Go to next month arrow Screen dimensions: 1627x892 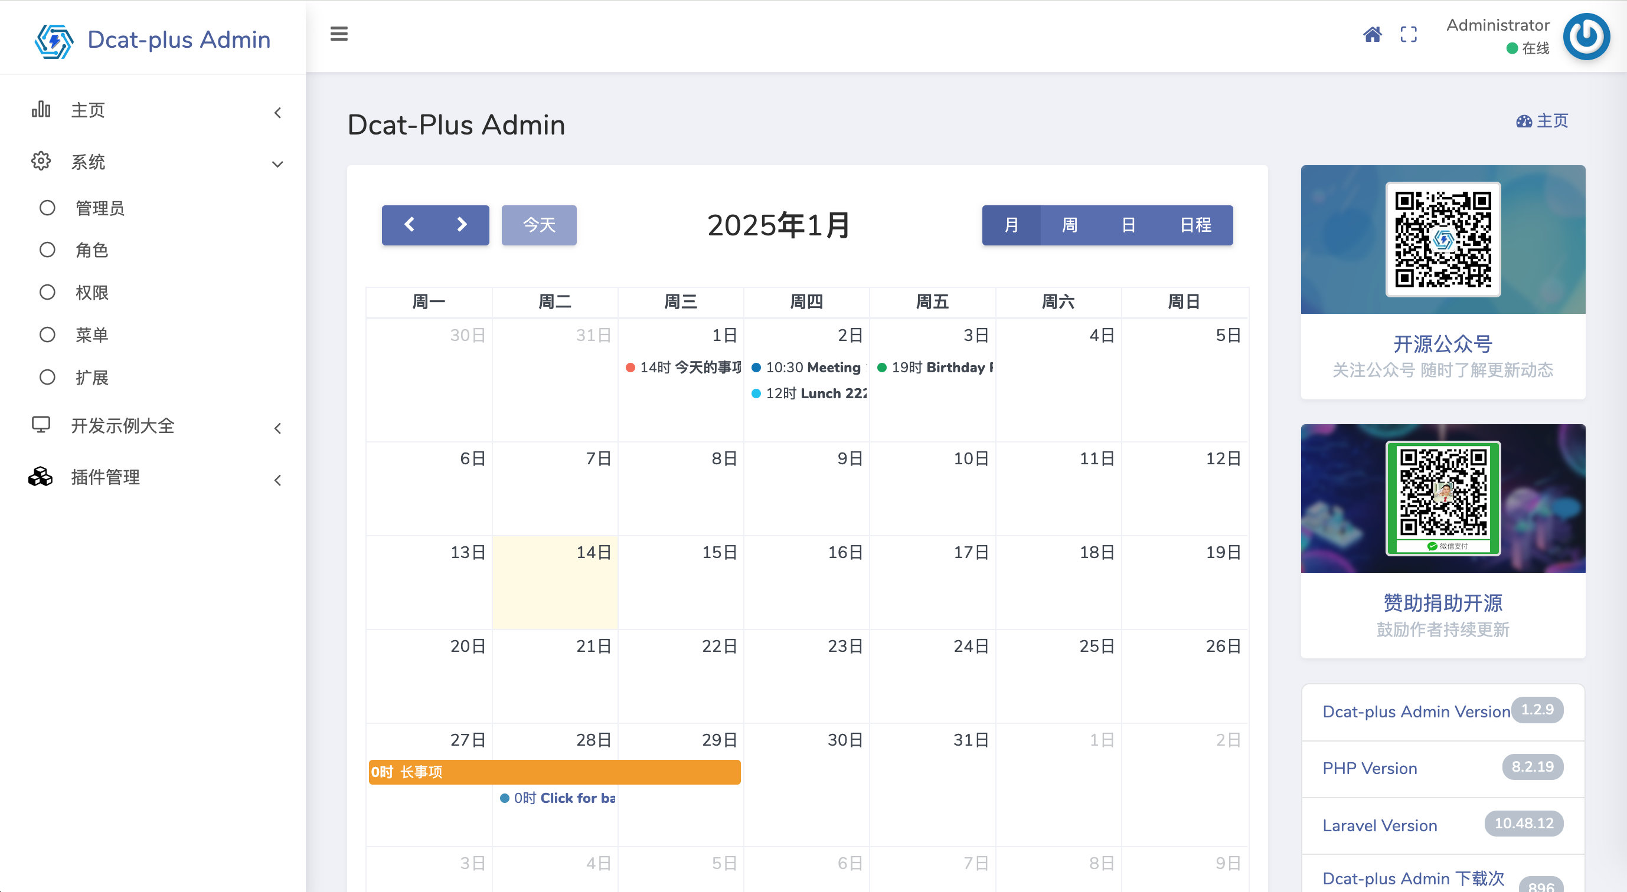462,225
